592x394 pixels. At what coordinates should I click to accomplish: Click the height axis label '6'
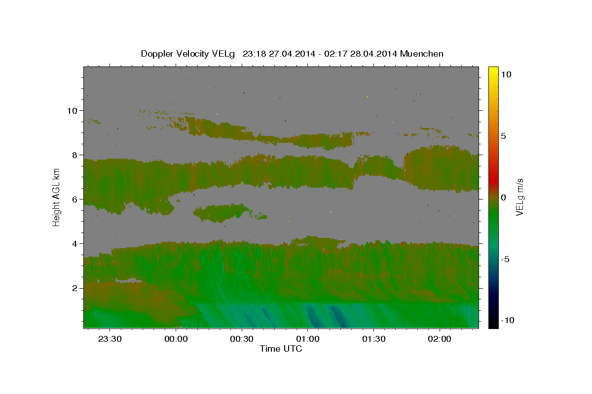click(74, 199)
